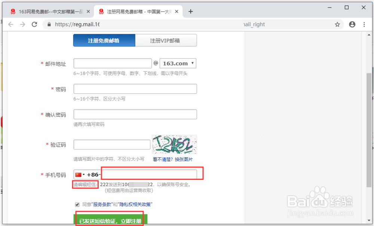
Task: Open the country flag code dropdown
Action: click(80, 175)
